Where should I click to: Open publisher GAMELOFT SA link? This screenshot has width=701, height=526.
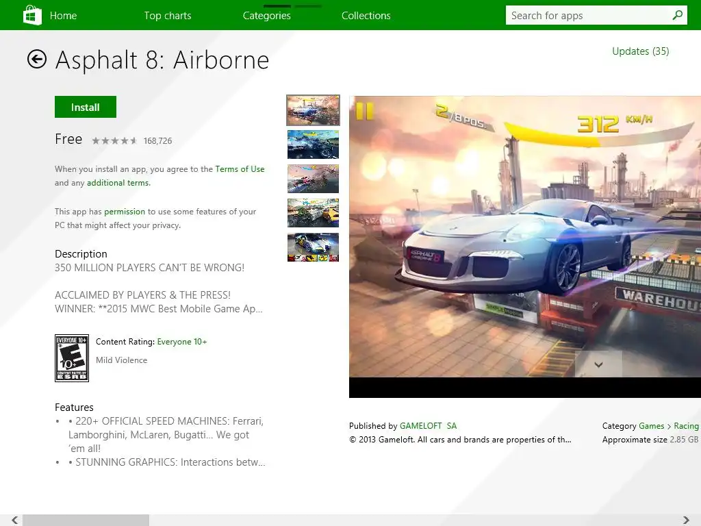pos(429,426)
